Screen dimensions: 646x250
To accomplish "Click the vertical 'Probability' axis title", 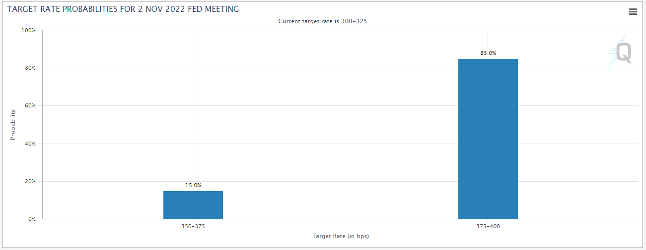I will click(13, 125).
